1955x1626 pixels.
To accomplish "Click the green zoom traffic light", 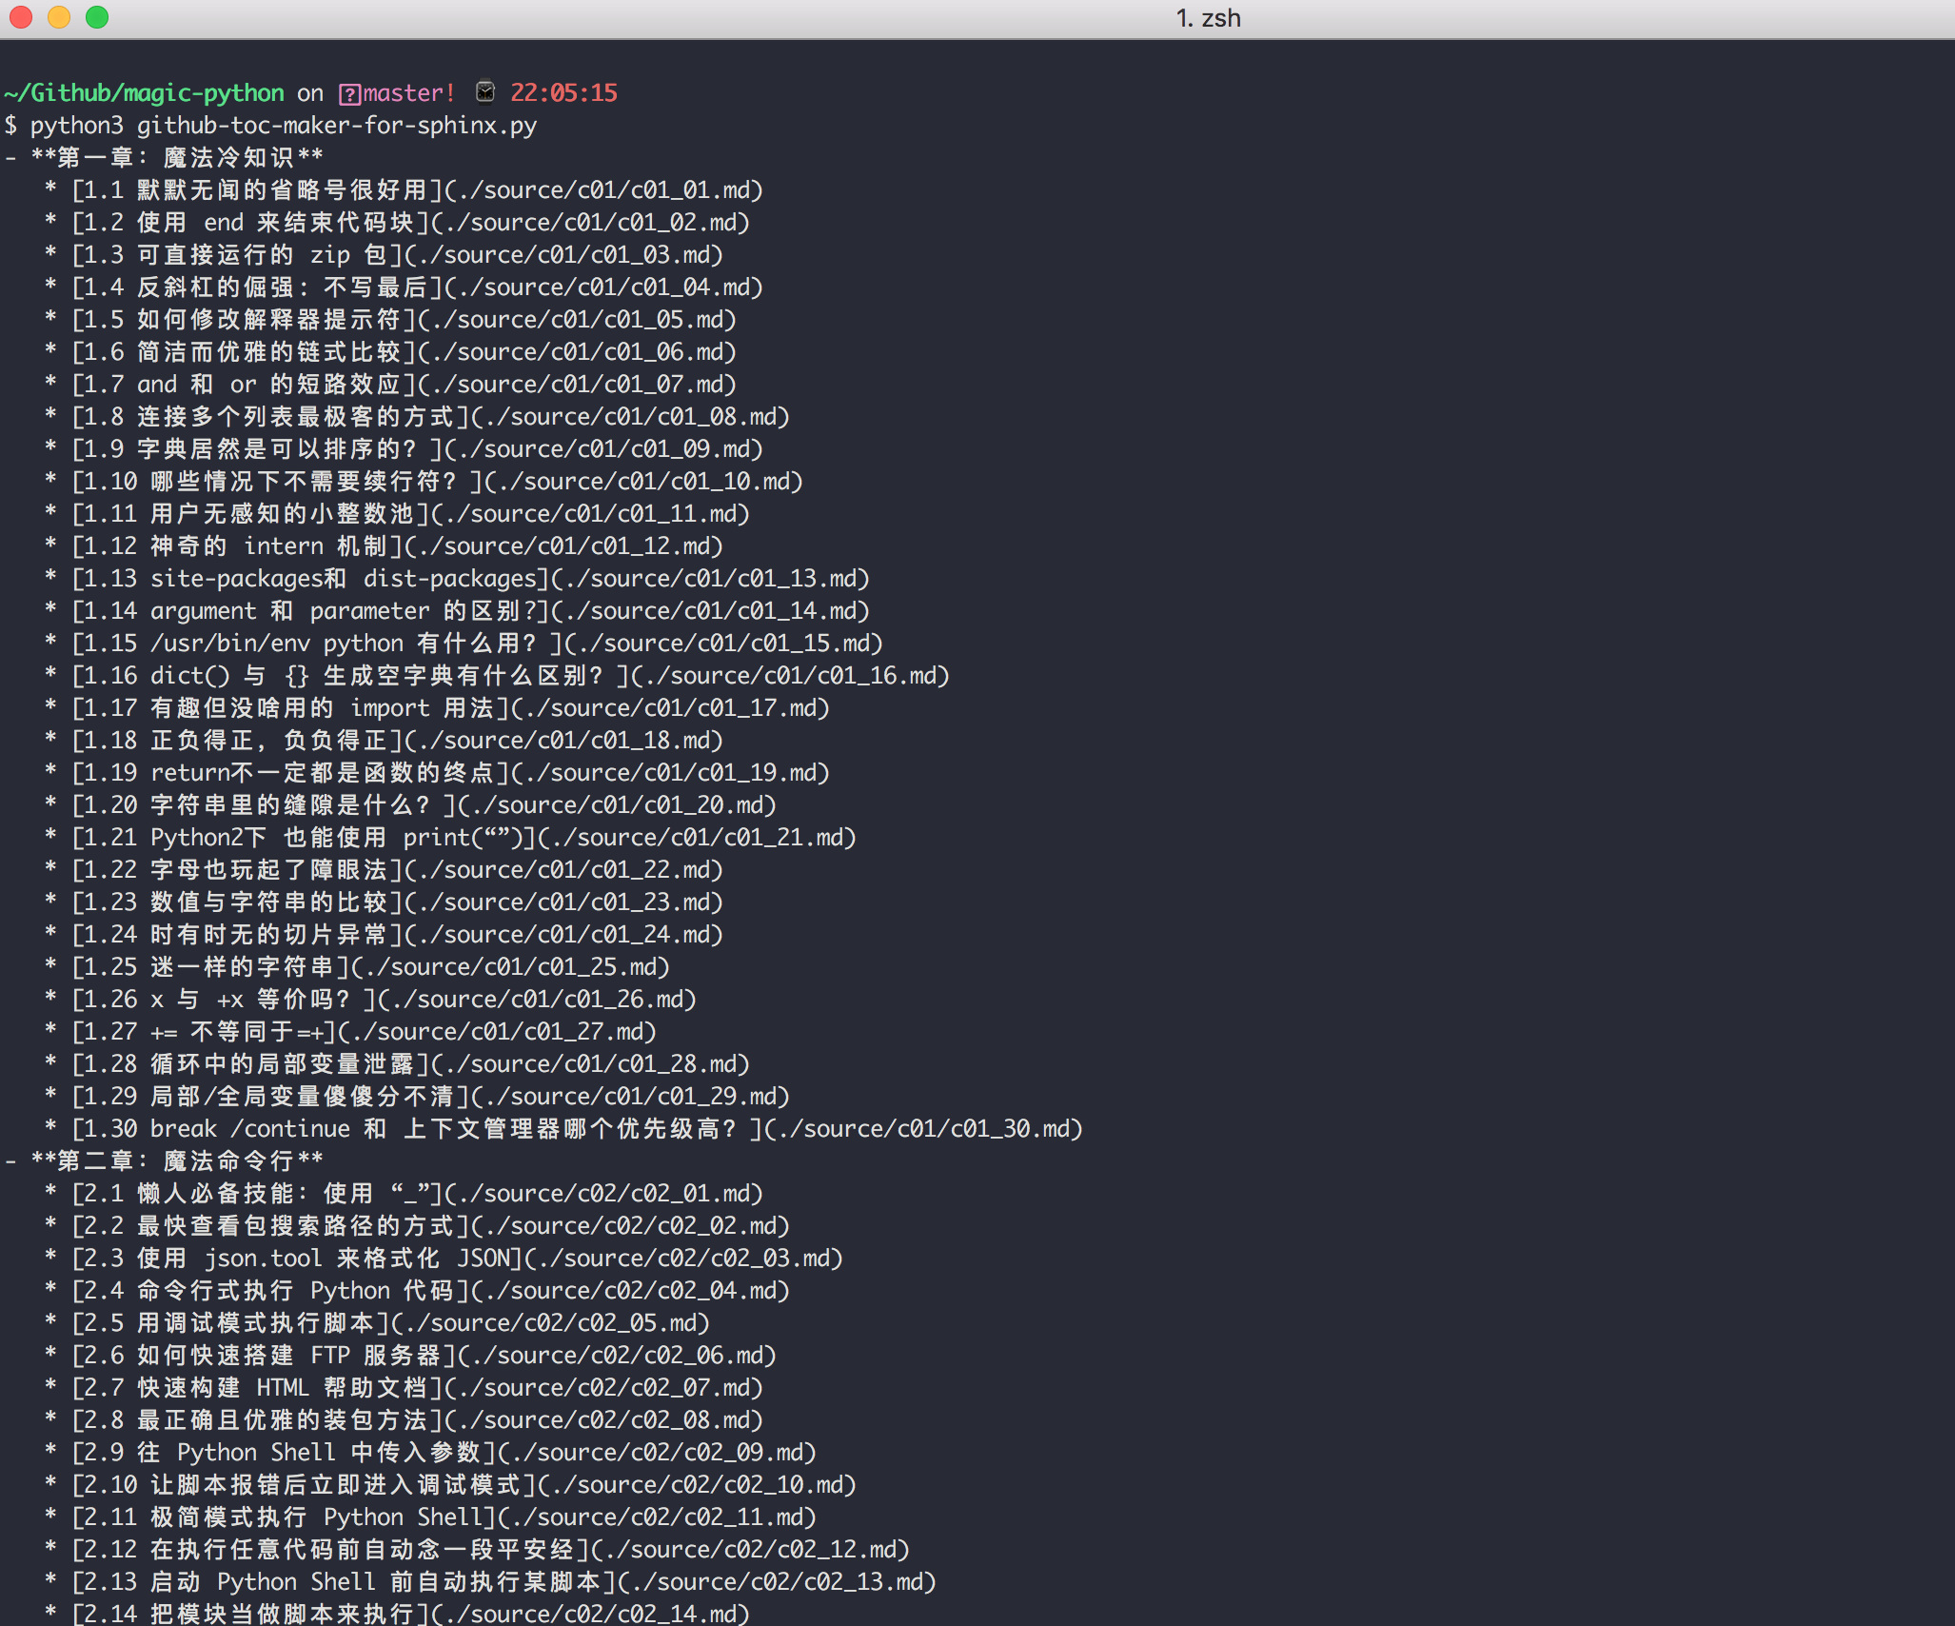I will point(95,17).
